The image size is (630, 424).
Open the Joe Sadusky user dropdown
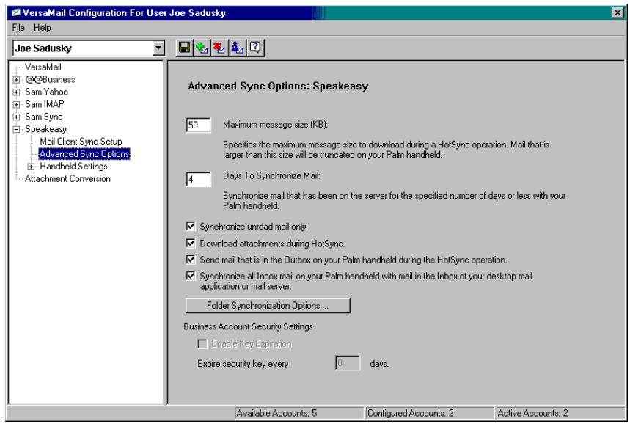(x=158, y=48)
